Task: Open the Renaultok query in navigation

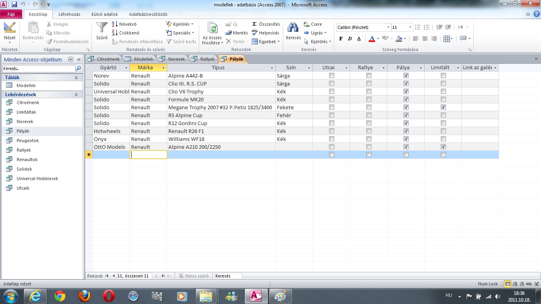Action: pos(27,160)
